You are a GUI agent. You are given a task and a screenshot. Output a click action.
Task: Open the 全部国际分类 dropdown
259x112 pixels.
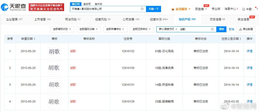point(89,29)
